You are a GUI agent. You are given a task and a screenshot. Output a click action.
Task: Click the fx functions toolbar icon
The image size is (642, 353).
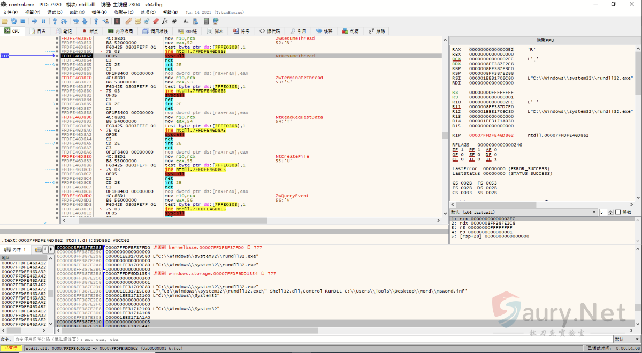165,21
